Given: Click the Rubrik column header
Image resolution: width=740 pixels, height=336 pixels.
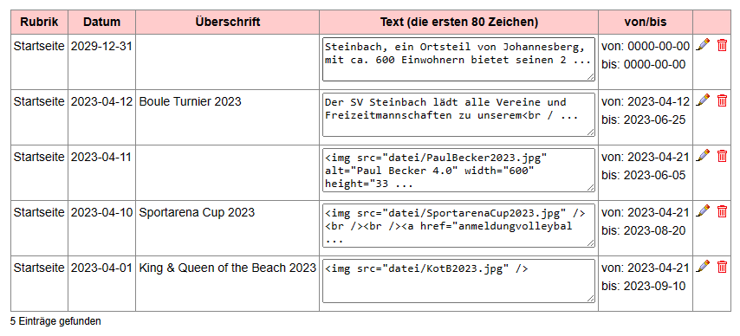Looking at the screenshot, I should click(x=39, y=22).
